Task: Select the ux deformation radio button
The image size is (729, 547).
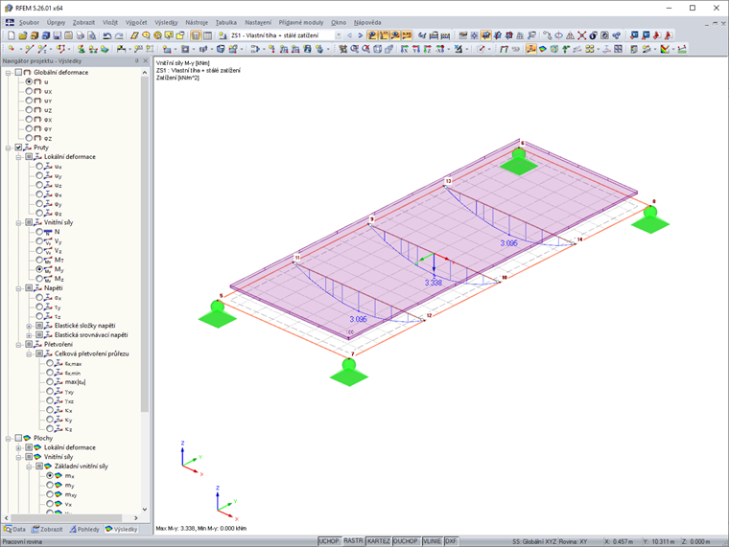Action: pyautogui.click(x=29, y=91)
